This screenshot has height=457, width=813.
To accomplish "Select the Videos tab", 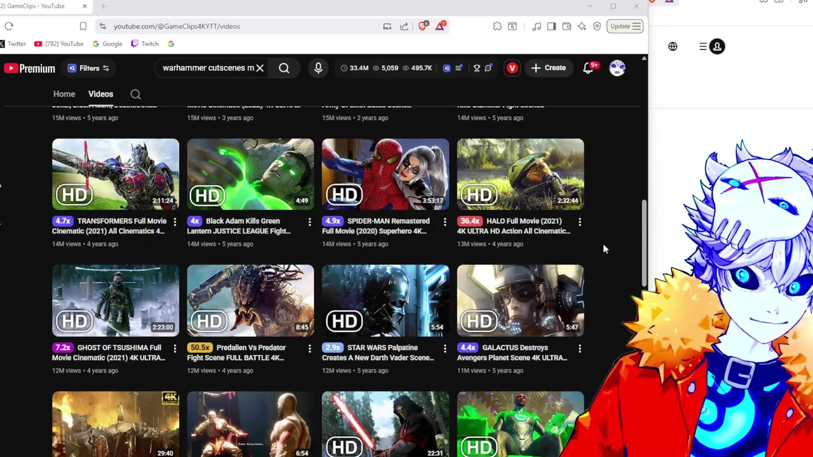I will 100,94.
